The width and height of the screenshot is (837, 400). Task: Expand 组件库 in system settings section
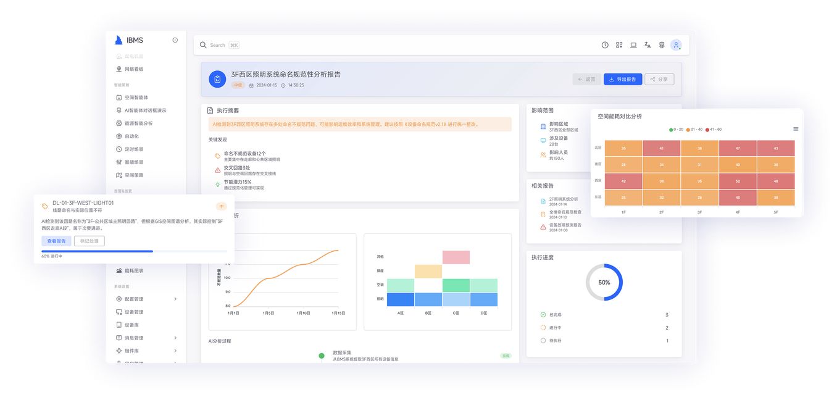click(138, 351)
